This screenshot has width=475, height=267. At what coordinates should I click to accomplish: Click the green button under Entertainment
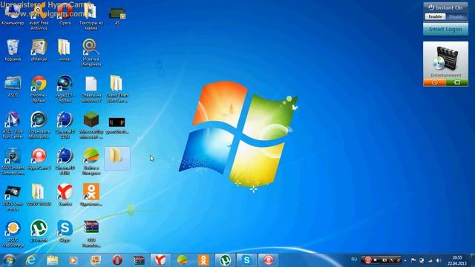click(457, 82)
